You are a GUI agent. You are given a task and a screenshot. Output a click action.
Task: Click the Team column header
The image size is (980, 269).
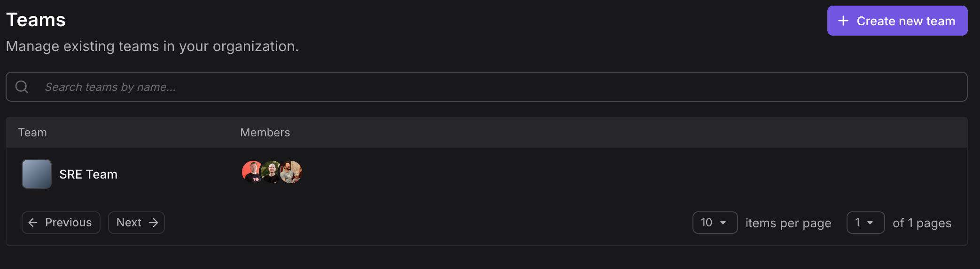32,133
